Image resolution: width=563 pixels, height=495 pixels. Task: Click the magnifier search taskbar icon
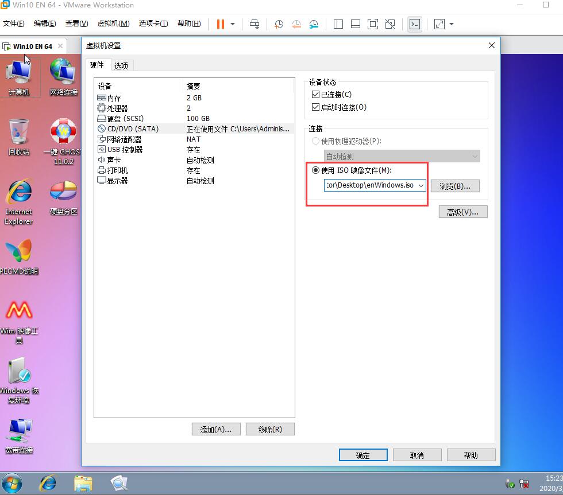(x=119, y=483)
